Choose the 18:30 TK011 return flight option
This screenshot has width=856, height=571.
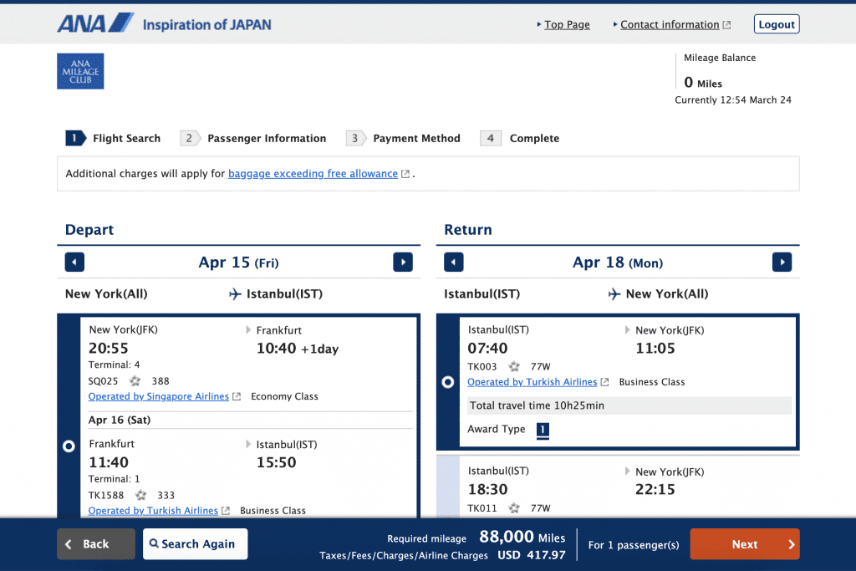618,486
